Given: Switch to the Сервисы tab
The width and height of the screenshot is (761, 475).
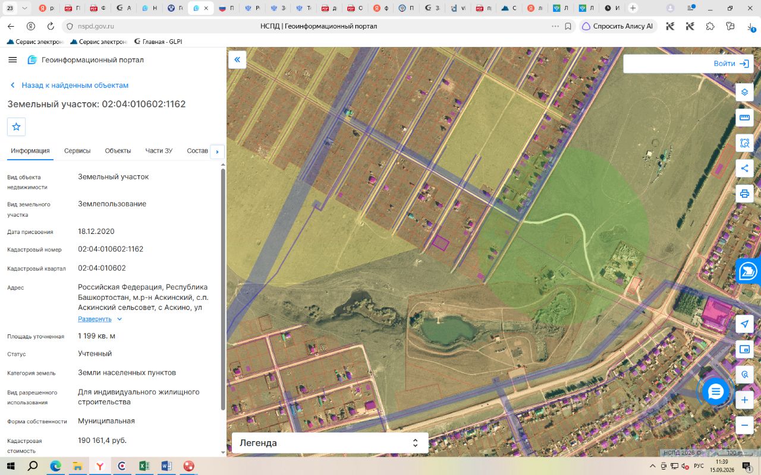Looking at the screenshot, I should (x=77, y=151).
